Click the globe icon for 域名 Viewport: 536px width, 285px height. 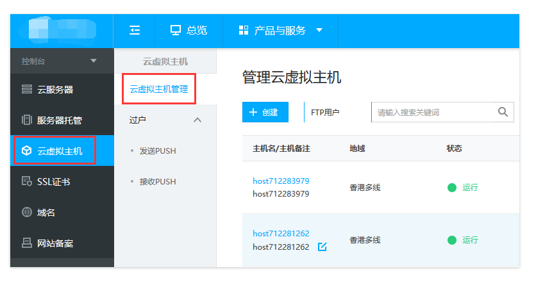click(x=27, y=212)
